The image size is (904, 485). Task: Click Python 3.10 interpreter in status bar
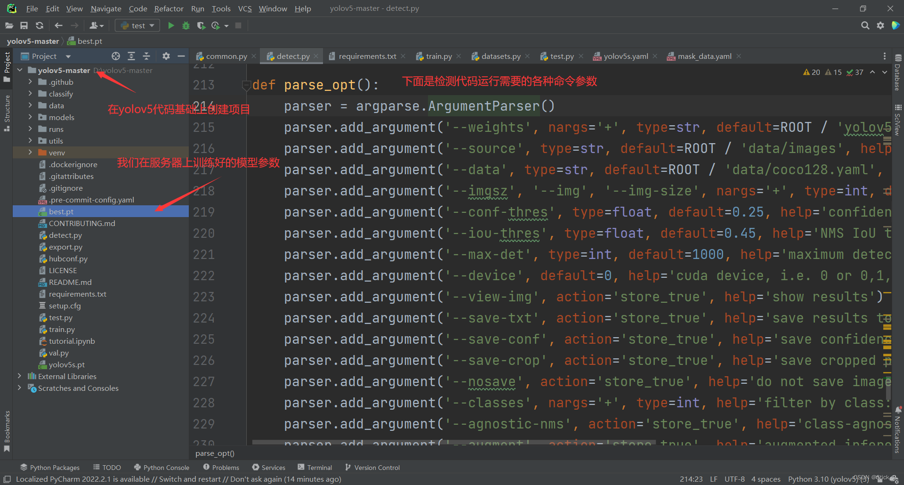(828, 479)
